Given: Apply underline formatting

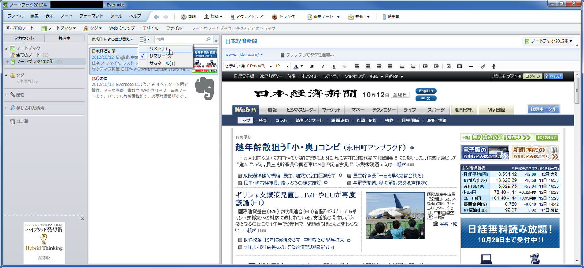Looking at the screenshot, I should pyautogui.click(x=334, y=66).
